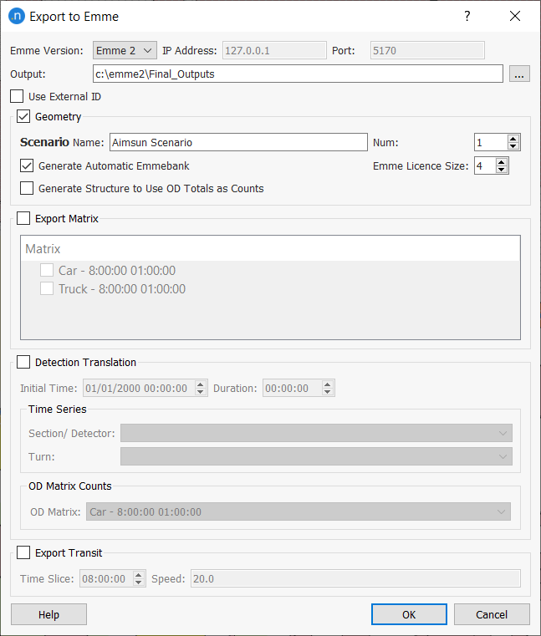Decrease Emme Licence Size value

(x=502, y=170)
